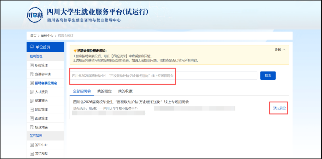Go to 首页 in the breadcrumb

[33, 36]
